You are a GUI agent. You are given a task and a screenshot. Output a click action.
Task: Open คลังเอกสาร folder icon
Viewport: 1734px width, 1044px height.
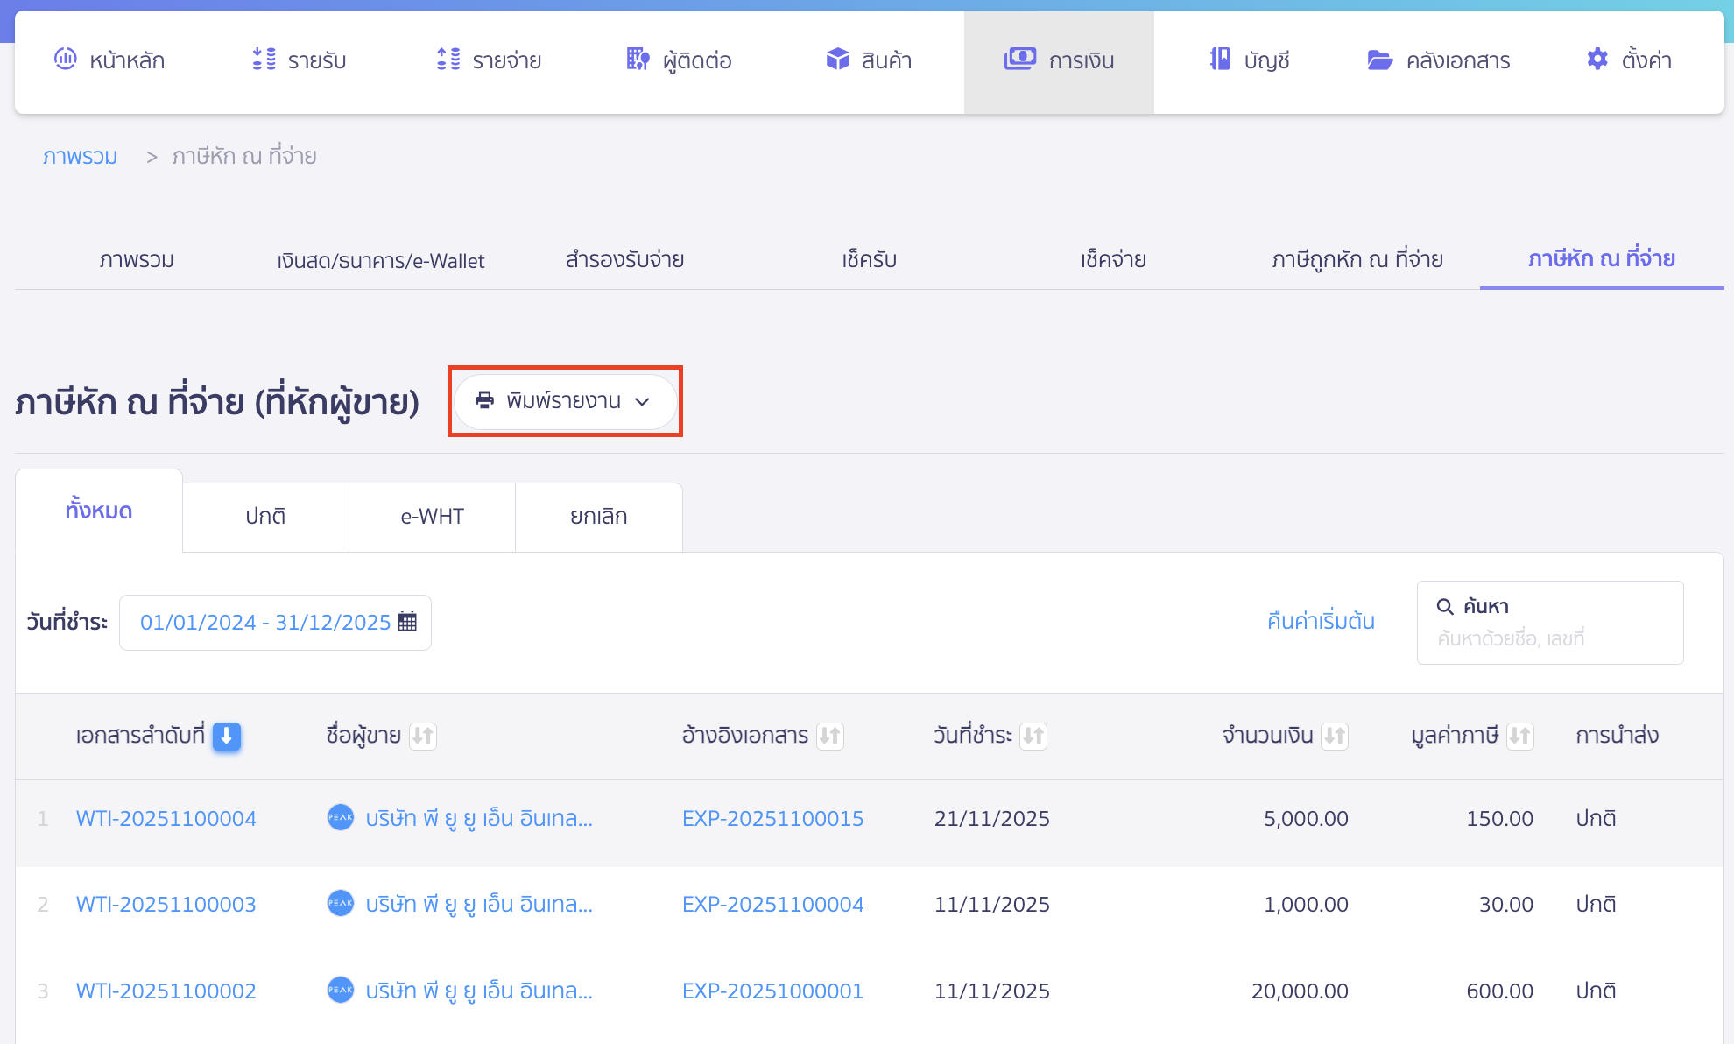click(1380, 60)
